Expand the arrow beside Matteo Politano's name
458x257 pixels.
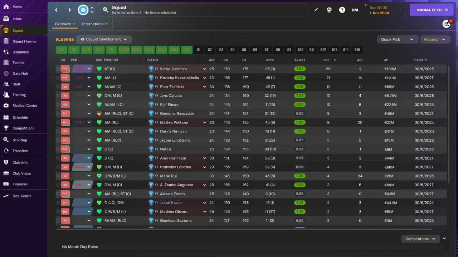coord(205,122)
